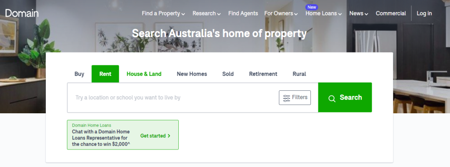Select the House & Land tab
The width and height of the screenshot is (450, 167).
(x=144, y=74)
